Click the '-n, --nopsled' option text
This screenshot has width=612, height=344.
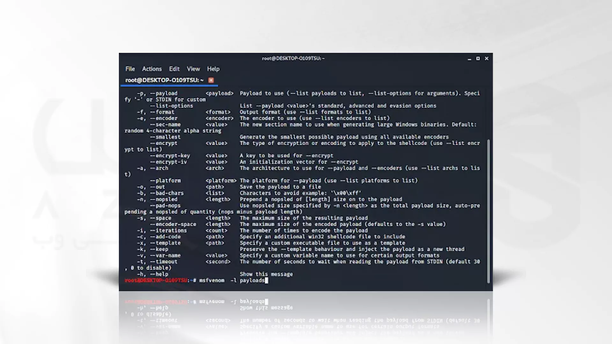click(157, 199)
